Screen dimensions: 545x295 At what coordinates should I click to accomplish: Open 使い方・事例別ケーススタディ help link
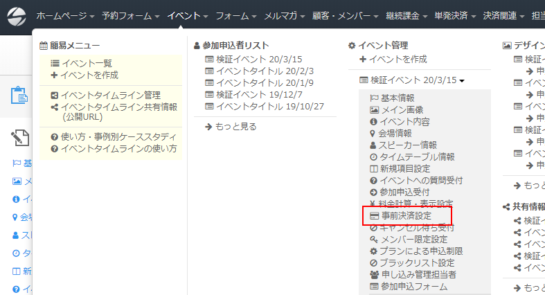(x=118, y=137)
